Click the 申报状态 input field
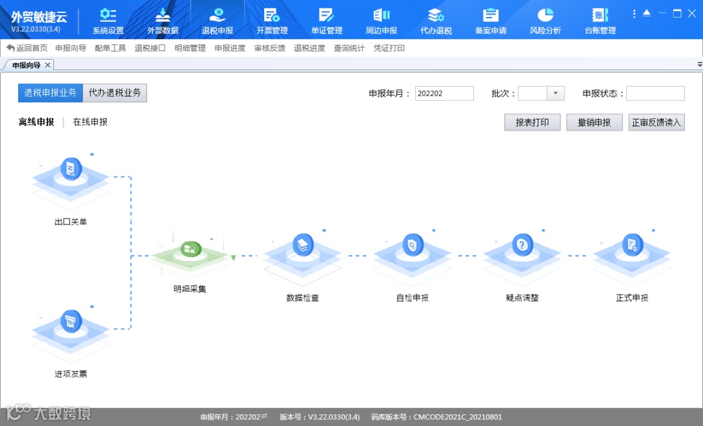The width and height of the screenshot is (703, 426). (655, 93)
